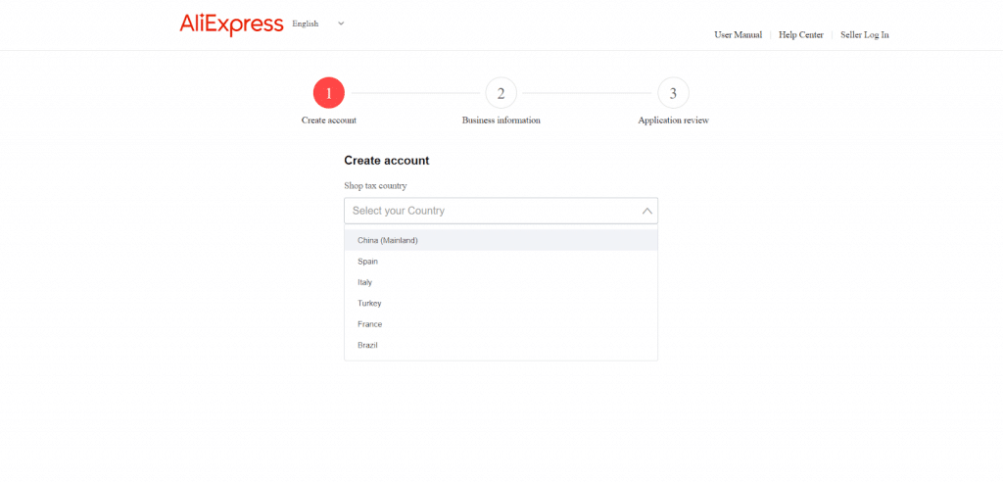Pick Brazil as the shop tax country
This screenshot has width=1003, height=483.
click(367, 345)
